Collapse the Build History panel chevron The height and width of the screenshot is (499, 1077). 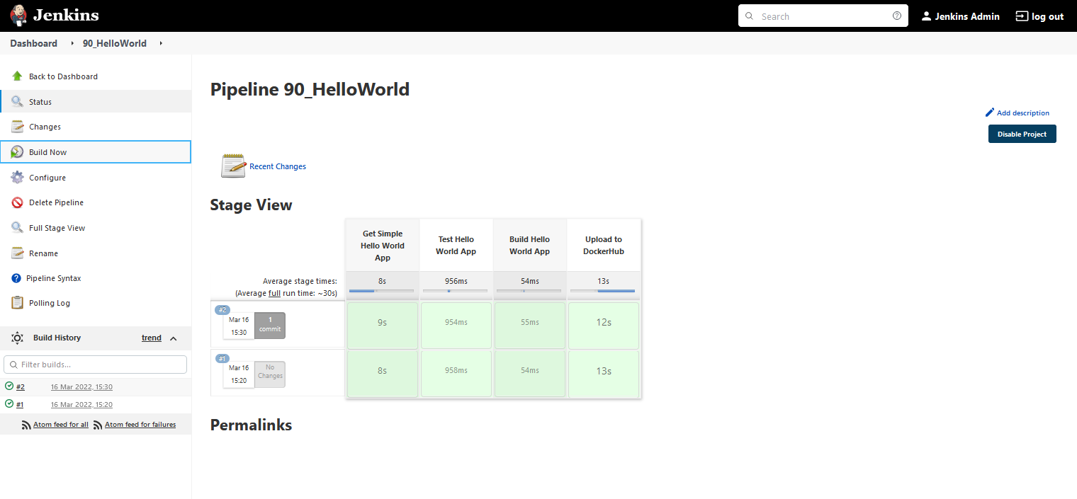174,338
